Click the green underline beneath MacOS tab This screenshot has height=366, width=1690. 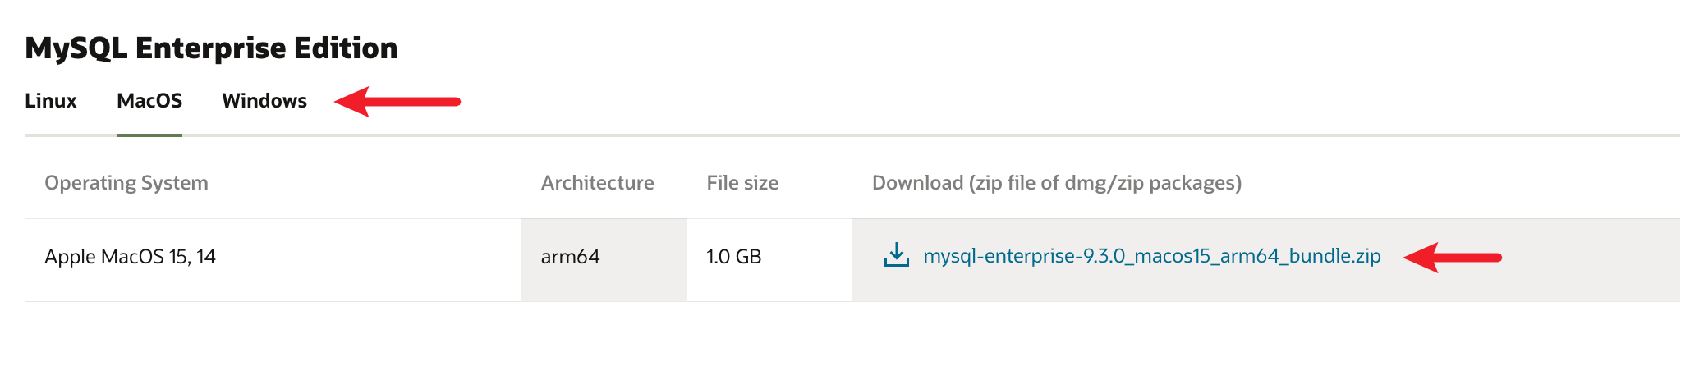(x=149, y=135)
